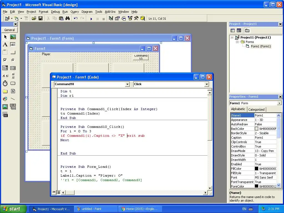Select the Pointer tool in toolbox
284x213 pixels.
pyautogui.click(x=5, y=37)
